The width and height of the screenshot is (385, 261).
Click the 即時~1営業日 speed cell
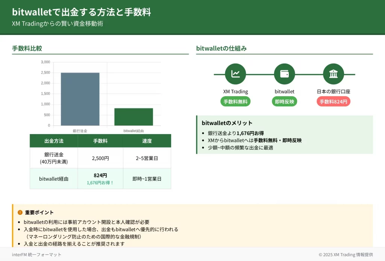point(147,179)
